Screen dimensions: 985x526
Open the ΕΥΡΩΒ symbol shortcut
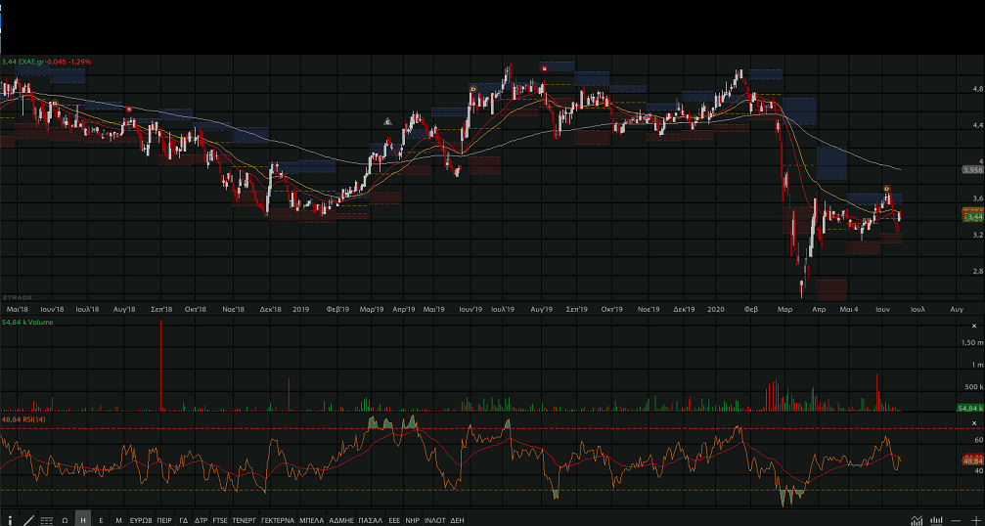[141, 520]
